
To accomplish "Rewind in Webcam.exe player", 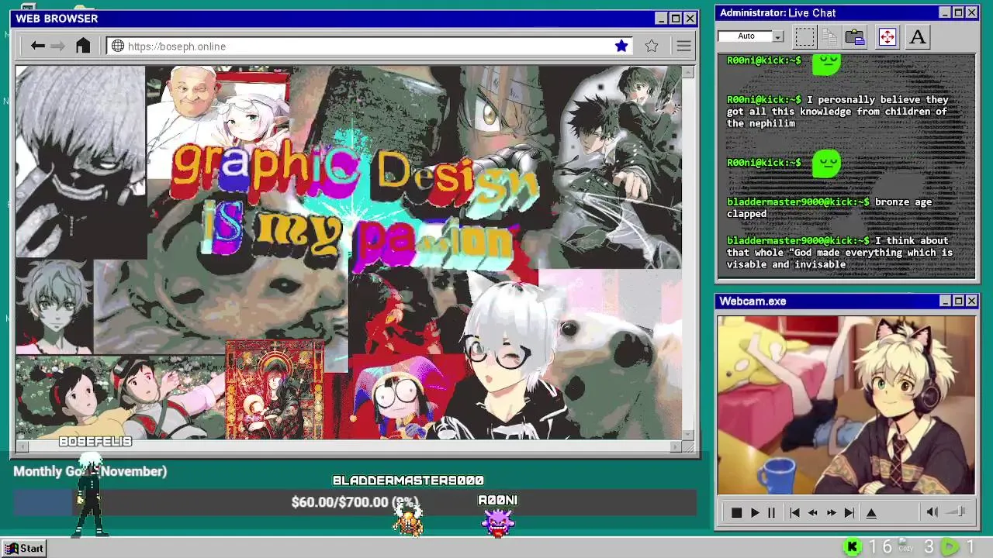I will click(x=813, y=512).
